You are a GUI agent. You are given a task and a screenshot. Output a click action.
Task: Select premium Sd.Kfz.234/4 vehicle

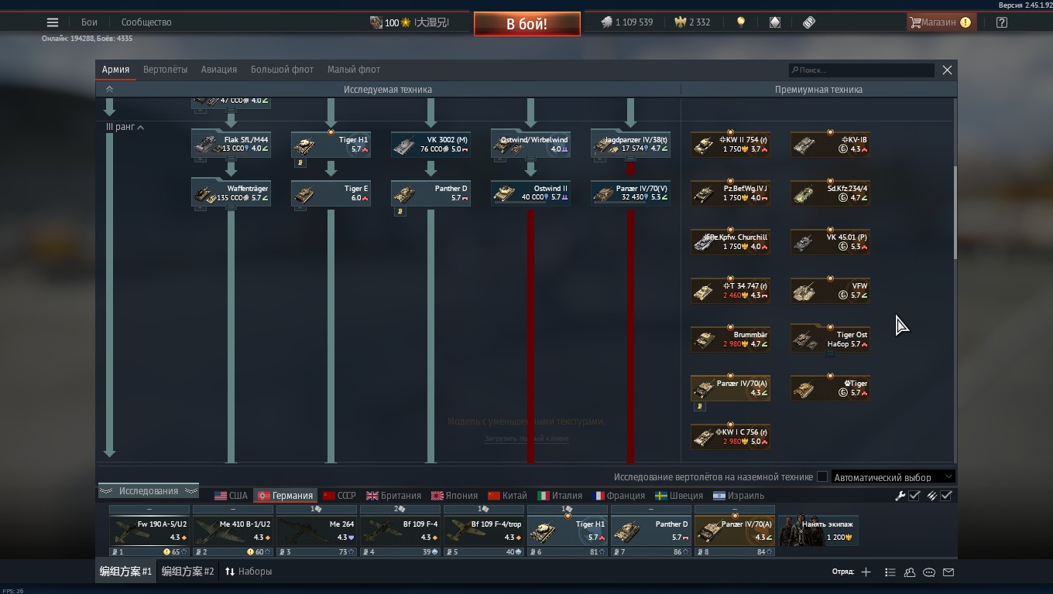tap(830, 193)
